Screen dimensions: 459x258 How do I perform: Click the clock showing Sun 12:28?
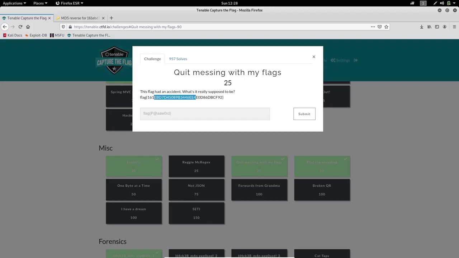pos(229,3)
